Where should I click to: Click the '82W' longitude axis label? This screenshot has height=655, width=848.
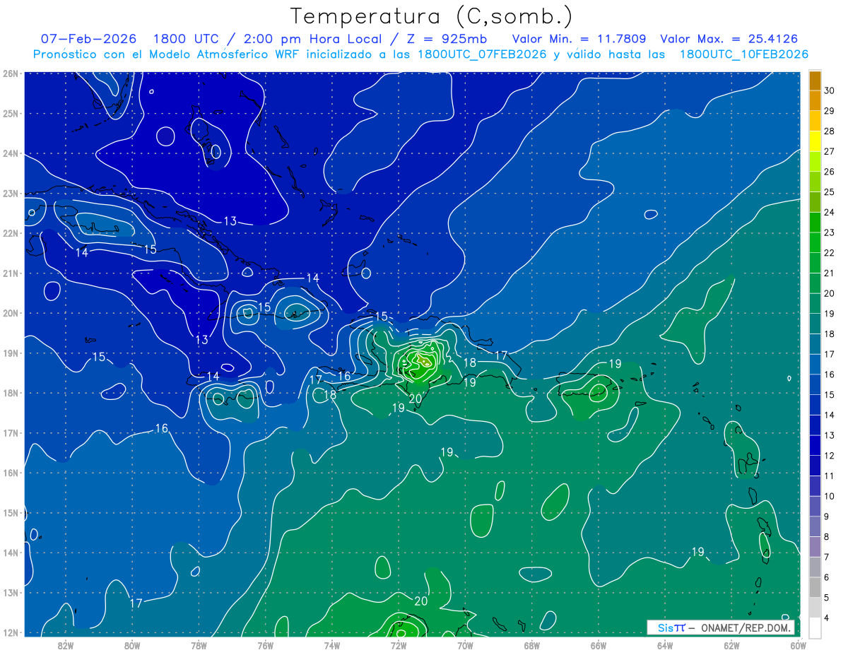[66, 644]
